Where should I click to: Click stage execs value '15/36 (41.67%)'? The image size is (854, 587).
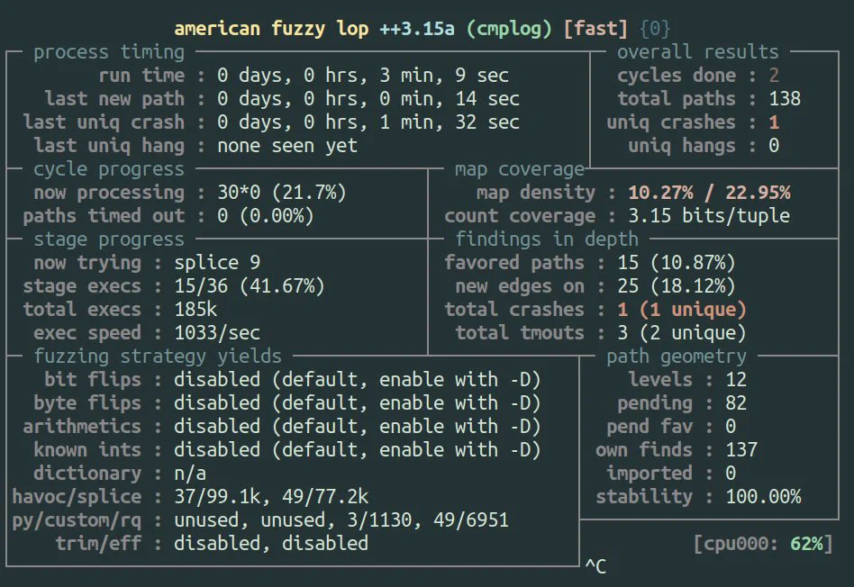250,286
